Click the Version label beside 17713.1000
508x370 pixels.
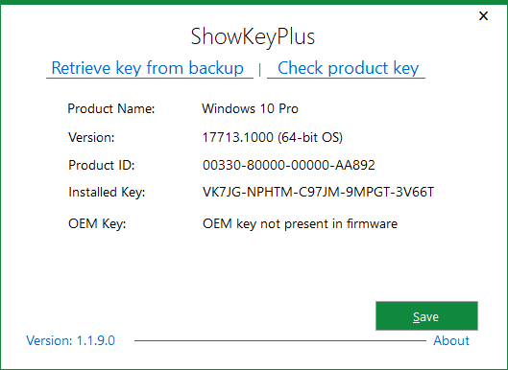coord(91,137)
